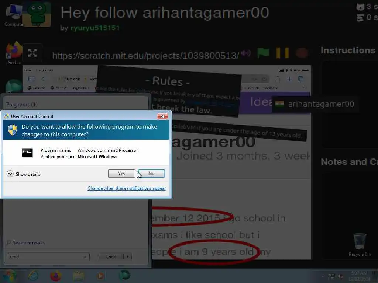Expand Show details in UAC dialog

[x=24, y=174]
